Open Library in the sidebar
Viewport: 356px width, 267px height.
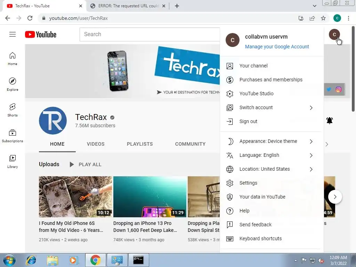13,161
